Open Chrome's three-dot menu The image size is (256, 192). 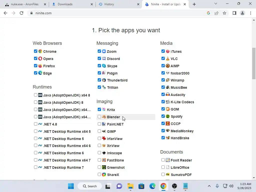coord(250,13)
